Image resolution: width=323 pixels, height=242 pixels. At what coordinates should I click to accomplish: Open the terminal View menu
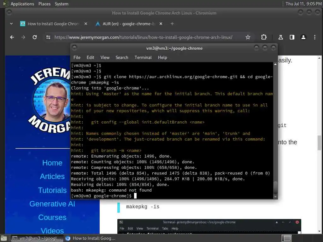(105, 57)
